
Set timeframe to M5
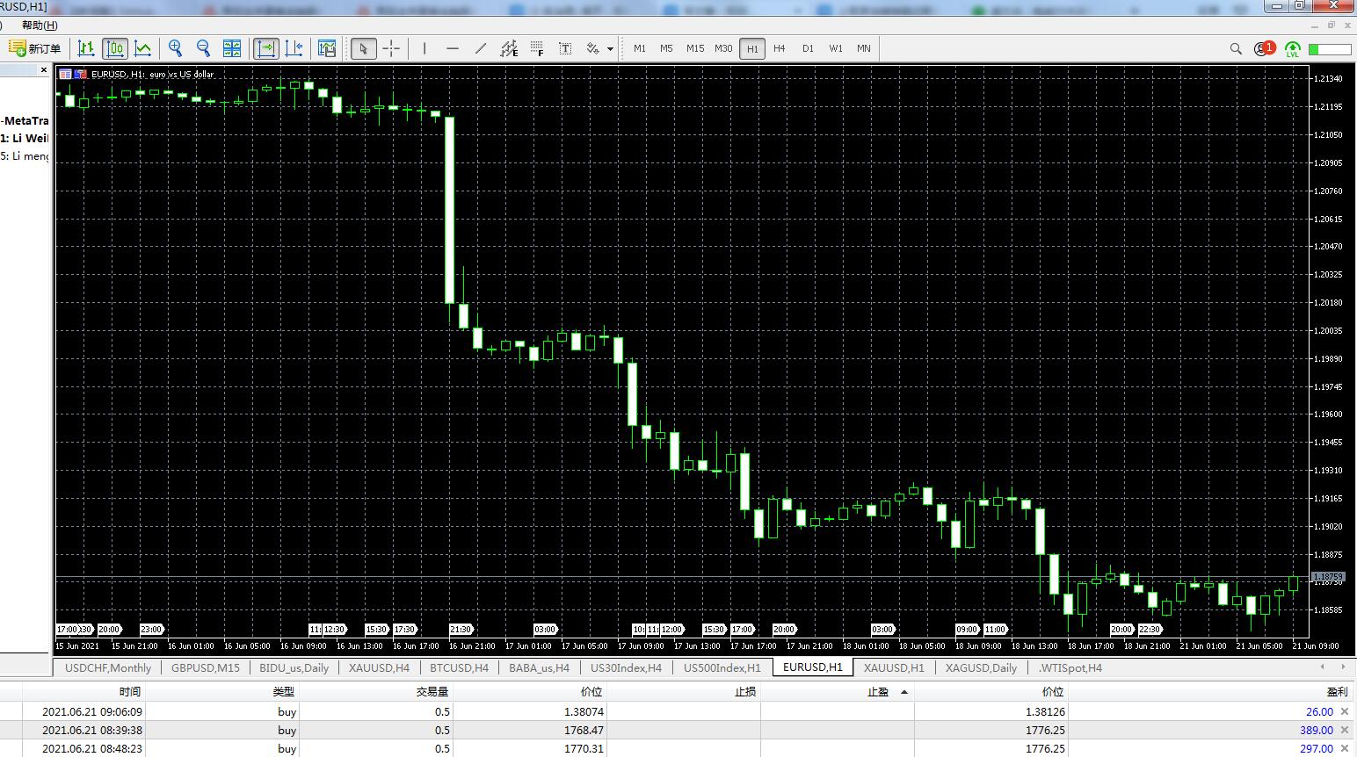666,49
